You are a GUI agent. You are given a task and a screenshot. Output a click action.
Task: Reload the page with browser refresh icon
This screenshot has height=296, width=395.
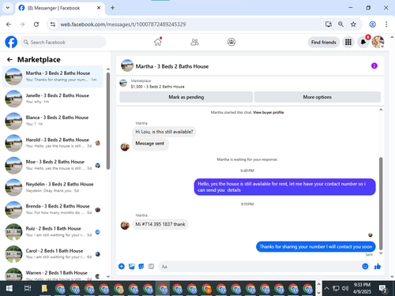[x=36, y=24]
